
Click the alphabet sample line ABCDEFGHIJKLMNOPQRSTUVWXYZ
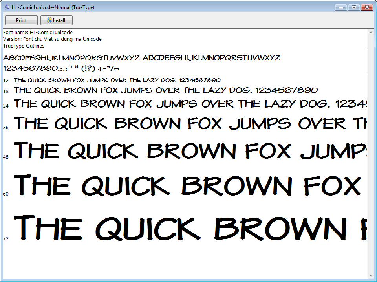[142, 58]
